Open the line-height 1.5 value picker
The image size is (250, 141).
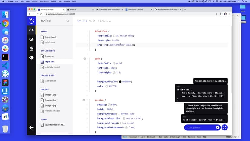coord(114,73)
